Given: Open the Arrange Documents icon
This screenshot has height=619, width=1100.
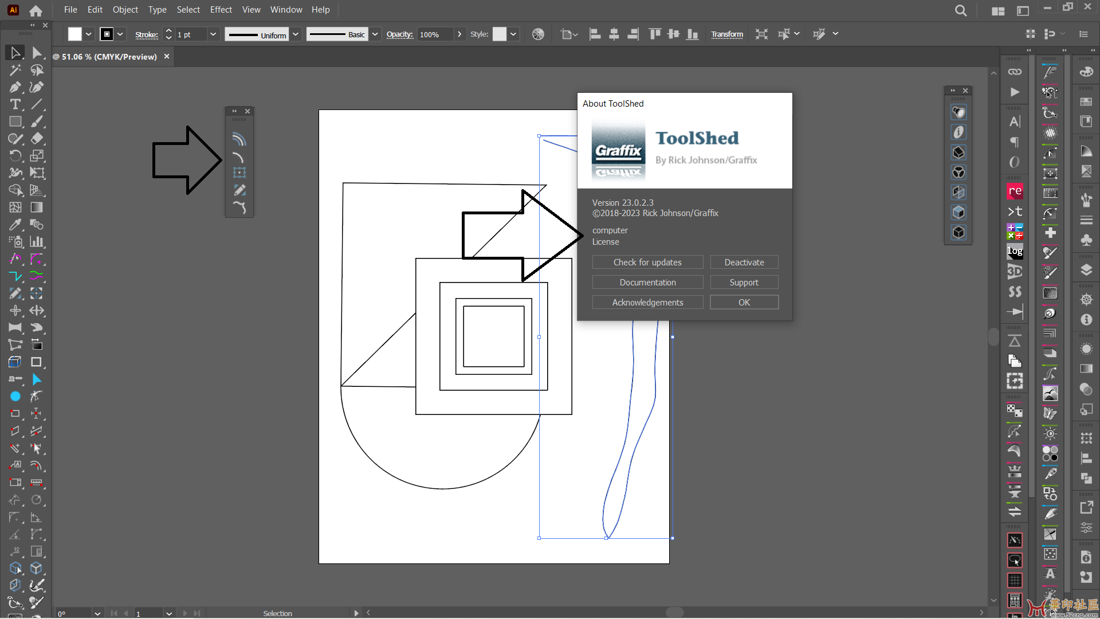Looking at the screenshot, I should tap(998, 11).
